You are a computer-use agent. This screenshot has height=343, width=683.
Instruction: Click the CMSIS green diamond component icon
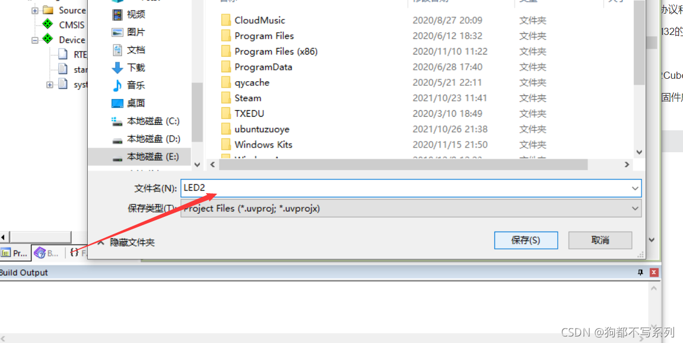[x=47, y=24]
